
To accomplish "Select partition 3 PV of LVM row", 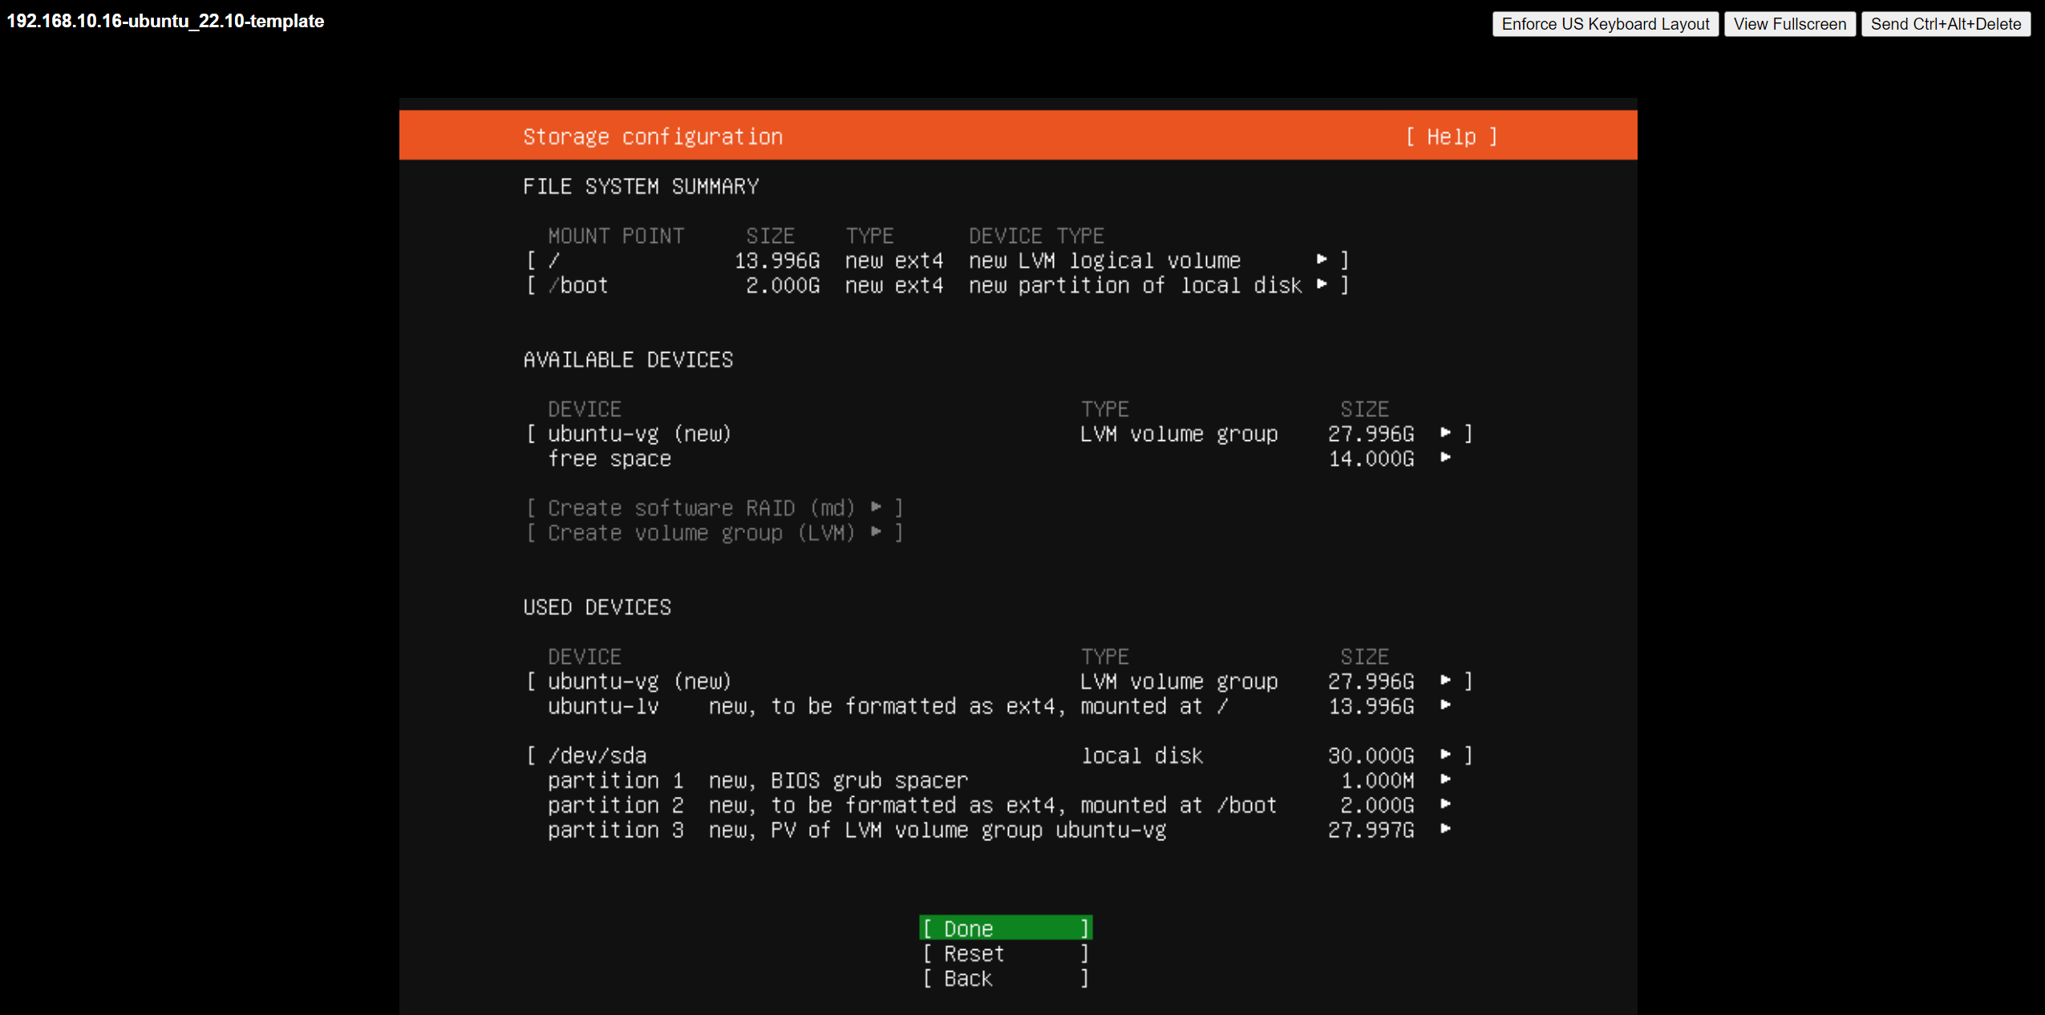I will tap(999, 830).
